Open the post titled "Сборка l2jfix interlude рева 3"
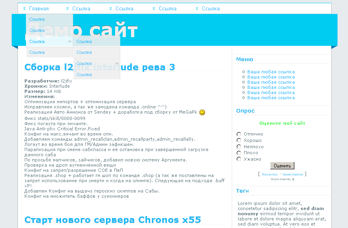The height and width of the screenshot is (228, 348). pos(99,67)
